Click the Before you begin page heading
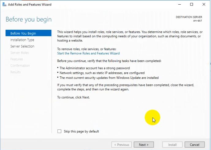 click(28, 20)
